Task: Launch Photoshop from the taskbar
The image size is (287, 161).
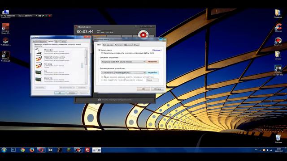Action: 13,150
